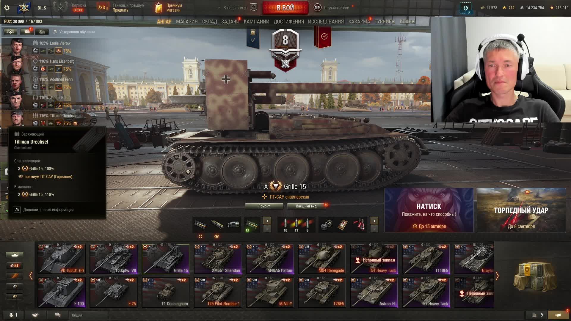This screenshot has width=571, height=321.
Task: Switch to the МАГАЗИН tab
Action: click(187, 22)
